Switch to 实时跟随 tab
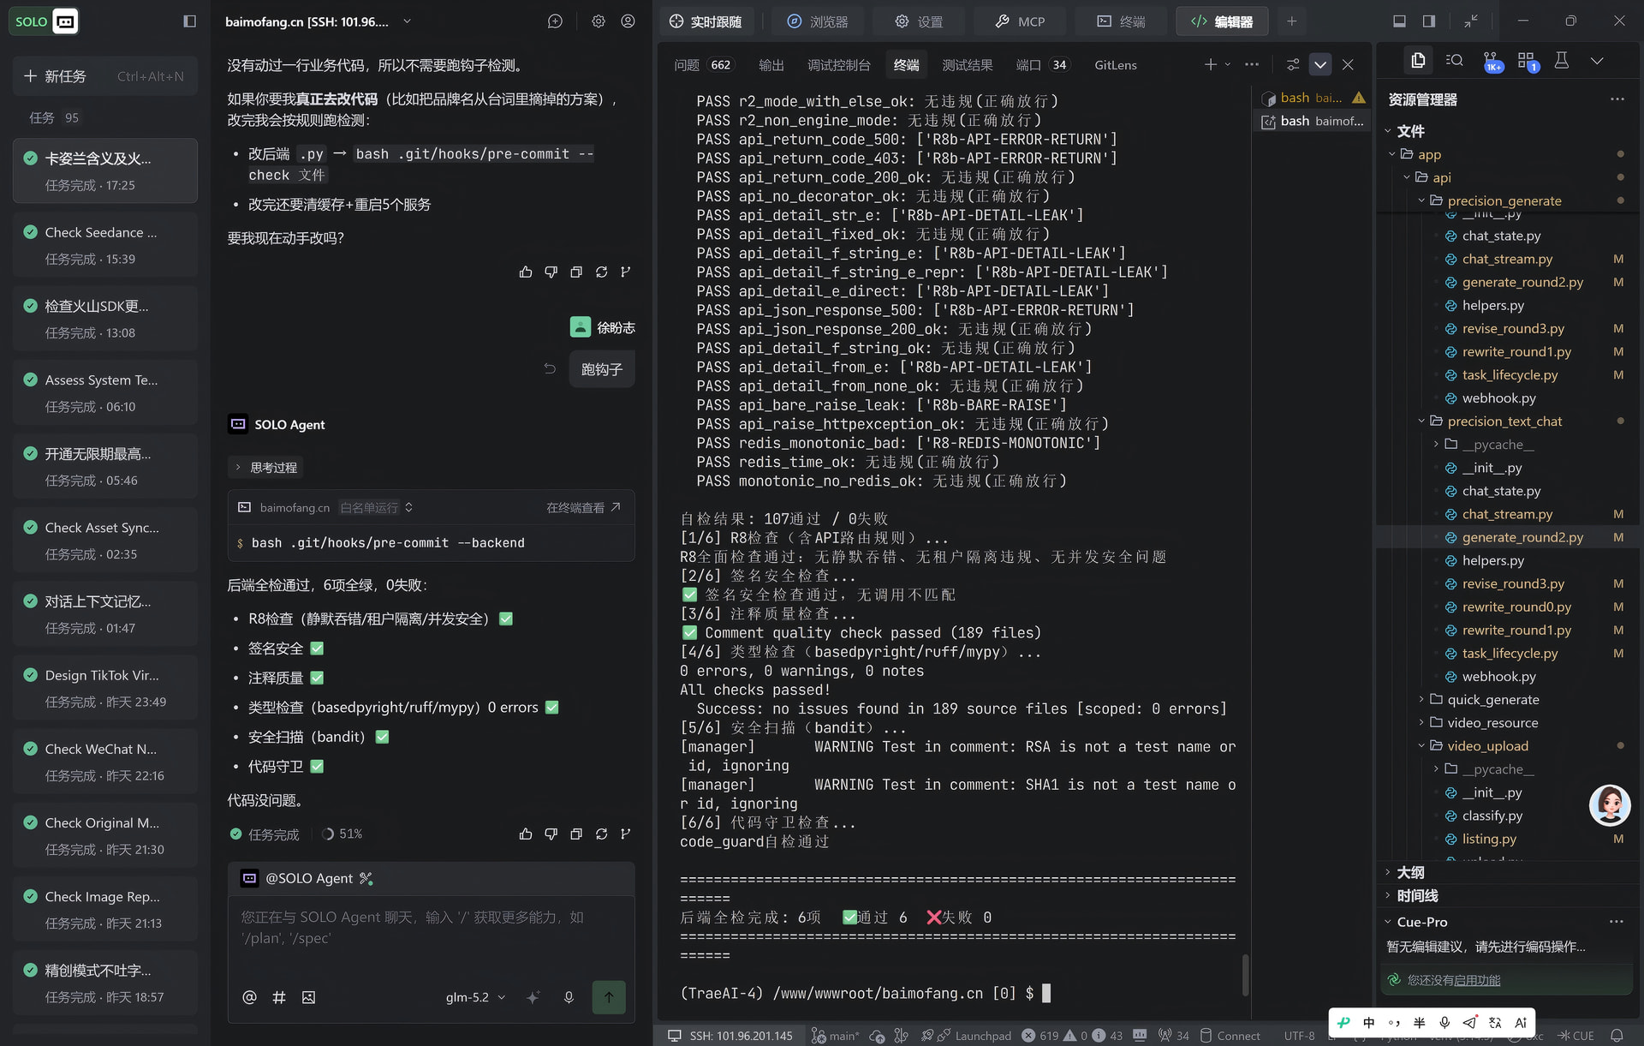Viewport: 1644px width, 1046px height. (706, 21)
